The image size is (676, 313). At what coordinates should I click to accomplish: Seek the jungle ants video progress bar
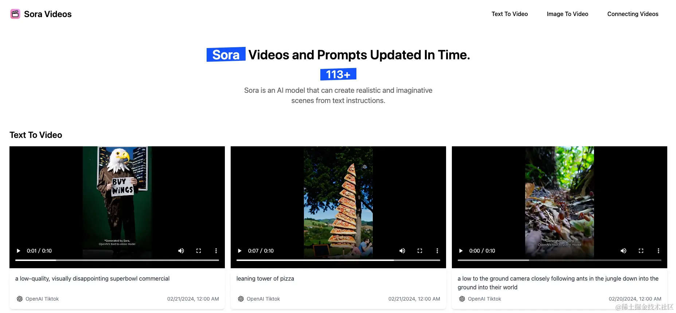pos(559,260)
